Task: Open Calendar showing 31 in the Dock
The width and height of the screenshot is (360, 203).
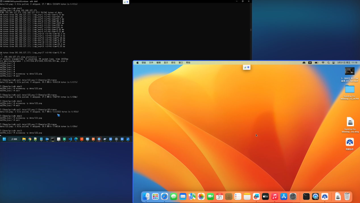Action: 220,196
